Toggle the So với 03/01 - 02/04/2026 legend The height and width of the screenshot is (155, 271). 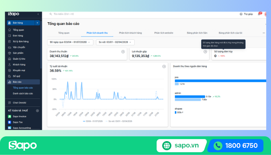click(119, 121)
